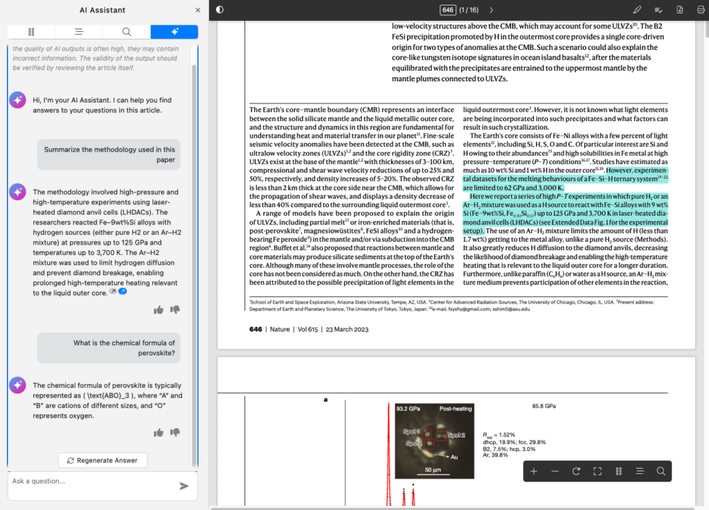709x510 pixels.
Task: Zoom out using floating toolbar minus
Action: [555, 471]
